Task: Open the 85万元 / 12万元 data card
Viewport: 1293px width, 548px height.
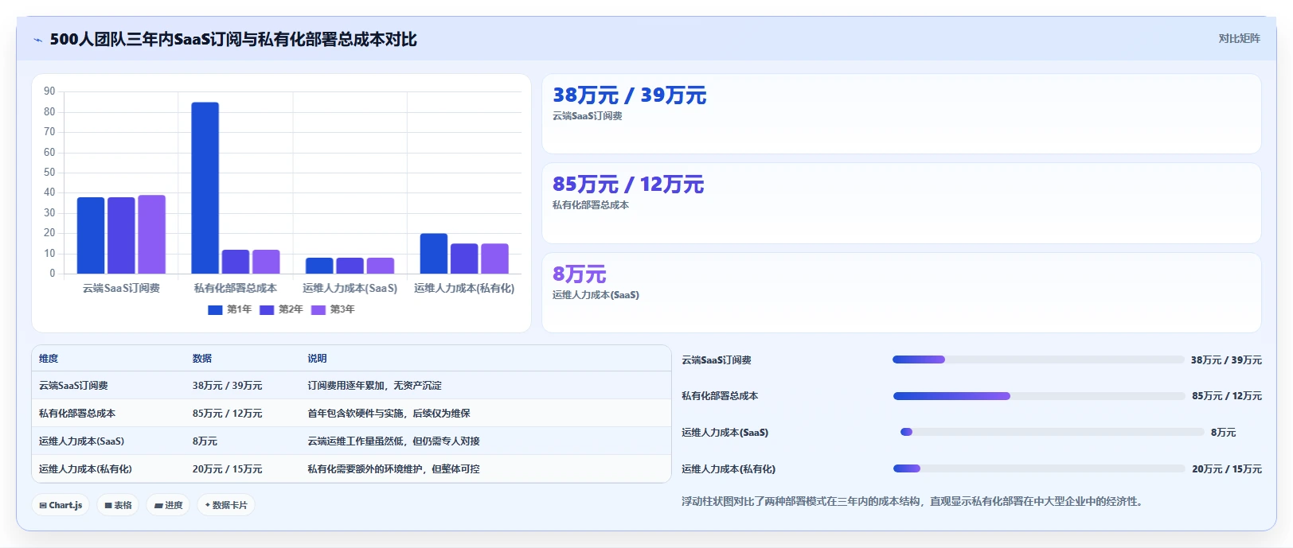Action: click(x=901, y=203)
